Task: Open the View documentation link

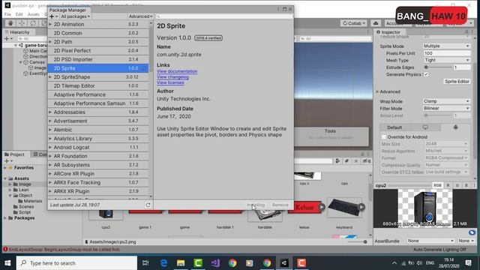Action: pos(177,71)
